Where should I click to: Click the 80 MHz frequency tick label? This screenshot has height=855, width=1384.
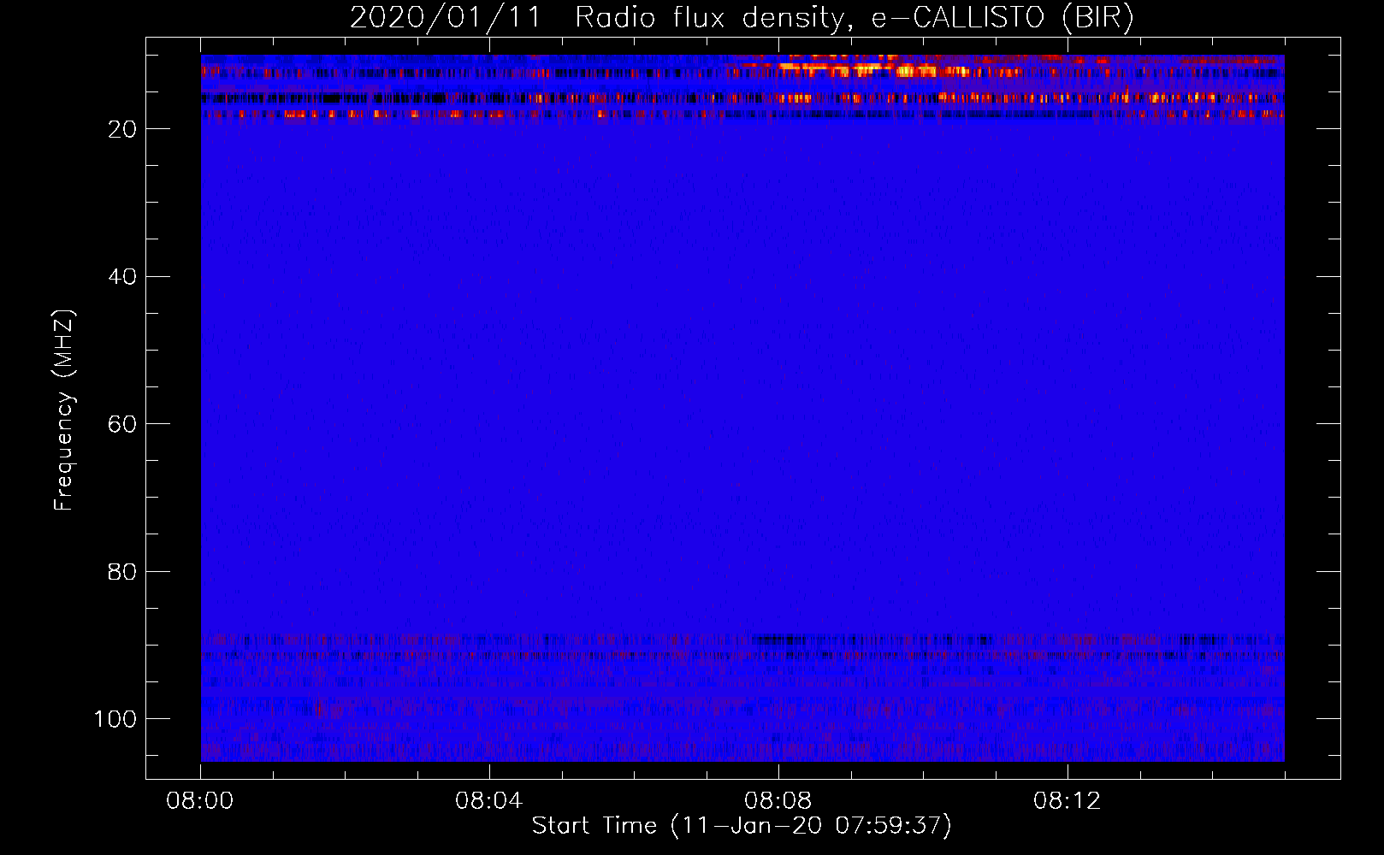122,571
